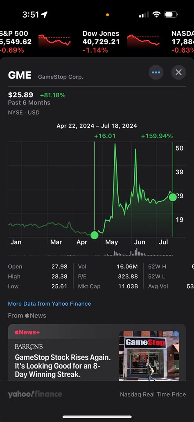Tap the +159.94% range percent value

157,136
